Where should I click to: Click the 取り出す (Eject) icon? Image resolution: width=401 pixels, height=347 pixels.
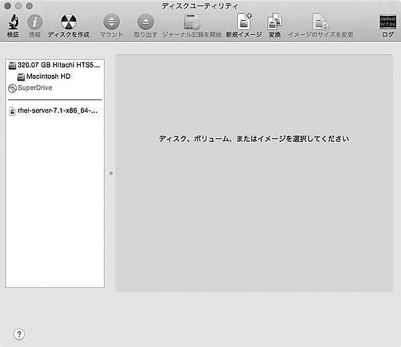coord(145,22)
